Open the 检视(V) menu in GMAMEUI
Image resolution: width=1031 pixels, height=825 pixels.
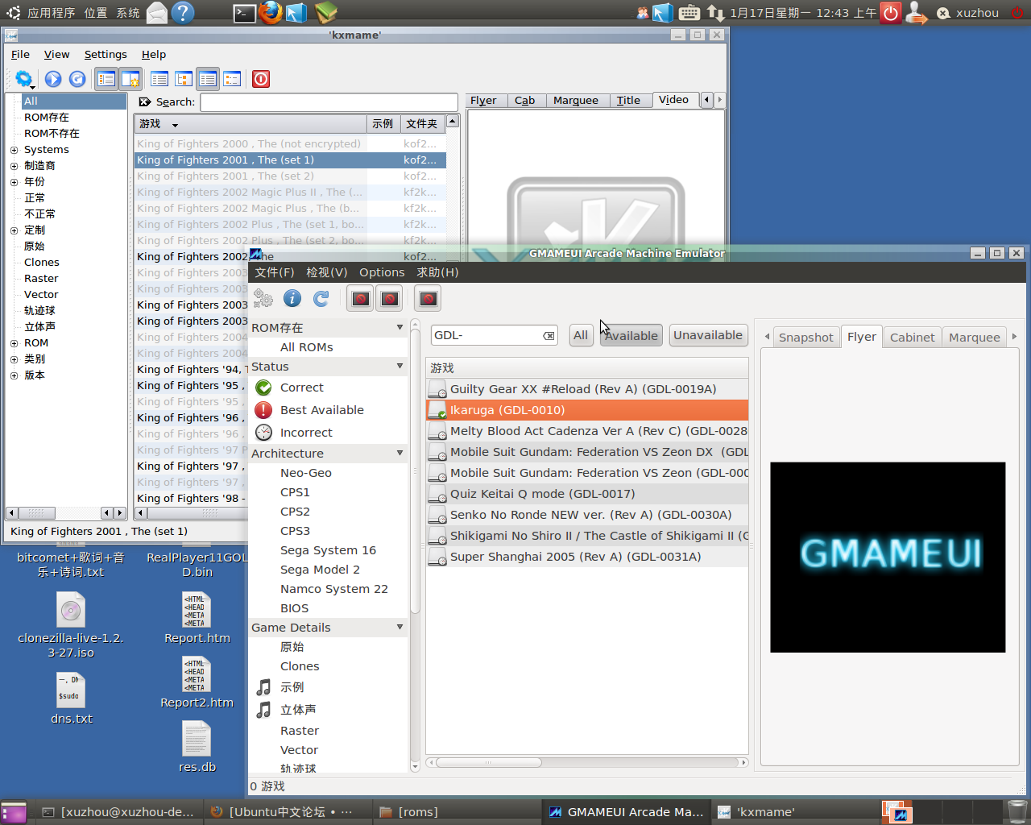pos(326,272)
